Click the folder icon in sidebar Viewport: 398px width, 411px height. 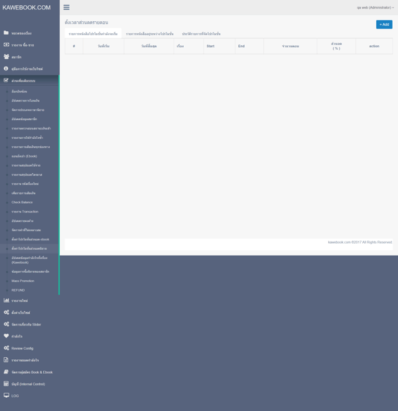pos(6,33)
